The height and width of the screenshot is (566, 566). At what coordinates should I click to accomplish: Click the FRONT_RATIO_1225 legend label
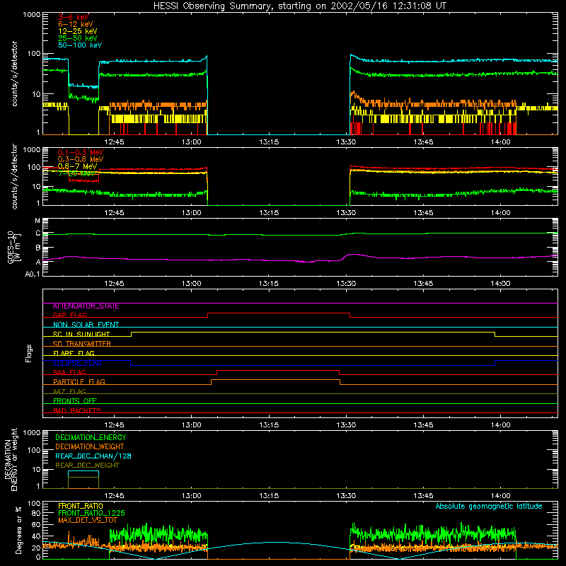91,513
